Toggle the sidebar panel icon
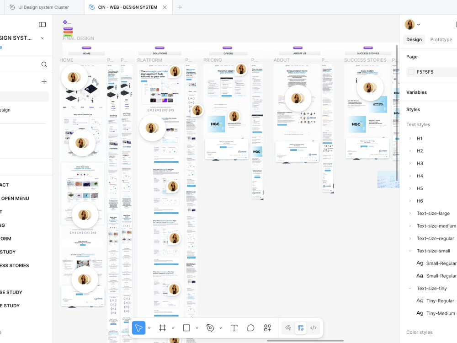The width and height of the screenshot is (457, 343). click(x=42, y=25)
